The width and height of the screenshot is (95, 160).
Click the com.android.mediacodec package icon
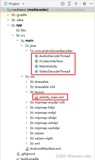coord(32,51)
